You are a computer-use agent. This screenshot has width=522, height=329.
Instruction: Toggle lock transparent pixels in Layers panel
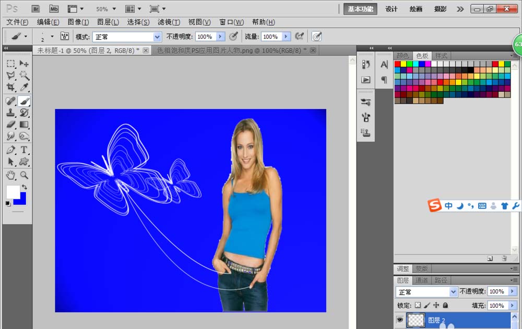417,306
